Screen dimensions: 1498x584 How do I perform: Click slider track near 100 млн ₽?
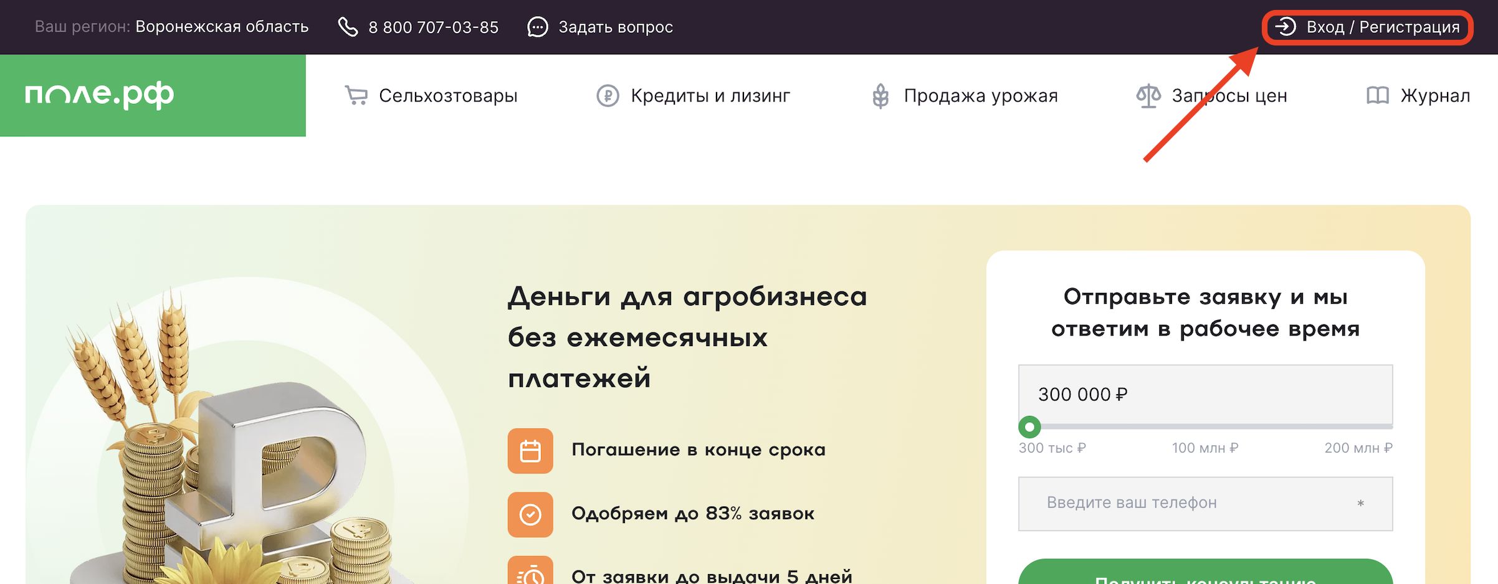1205,427
